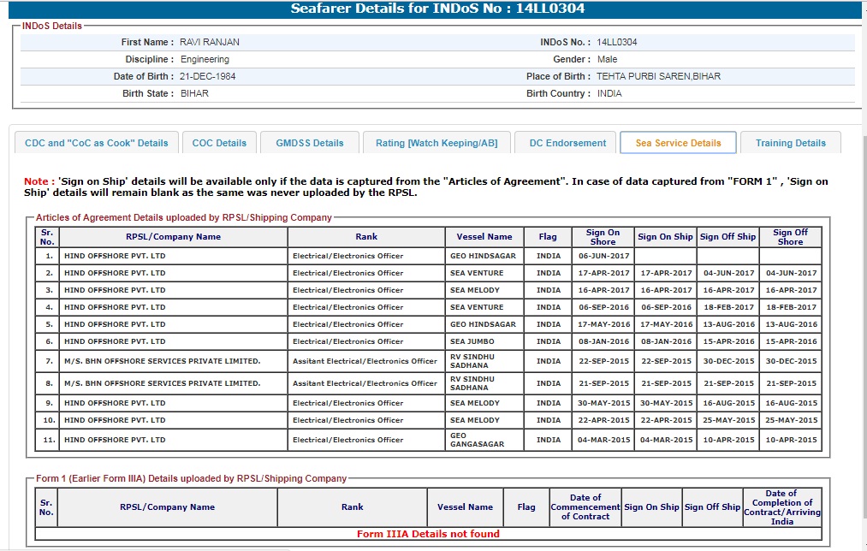Go to the DC Endorsement tab
The width and height of the screenshot is (867, 551).
(x=567, y=143)
